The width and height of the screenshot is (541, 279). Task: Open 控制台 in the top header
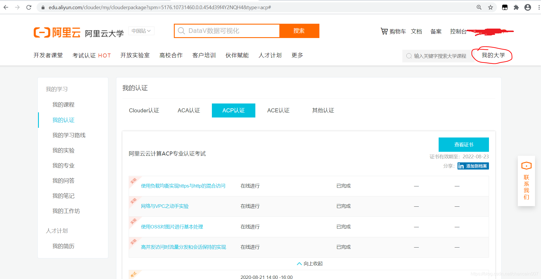click(x=458, y=31)
